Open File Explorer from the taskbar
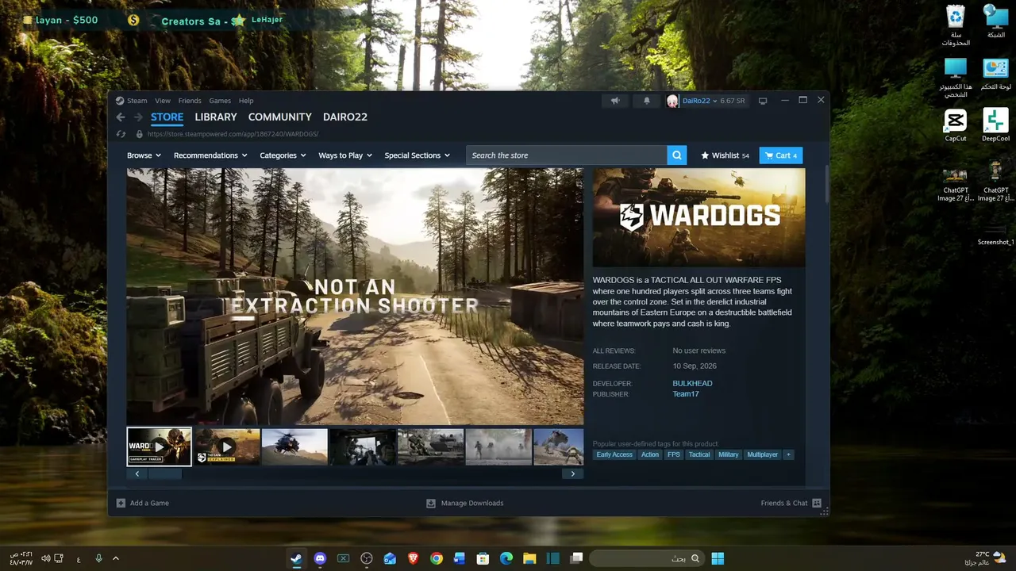The width and height of the screenshot is (1016, 571). click(529, 558)
